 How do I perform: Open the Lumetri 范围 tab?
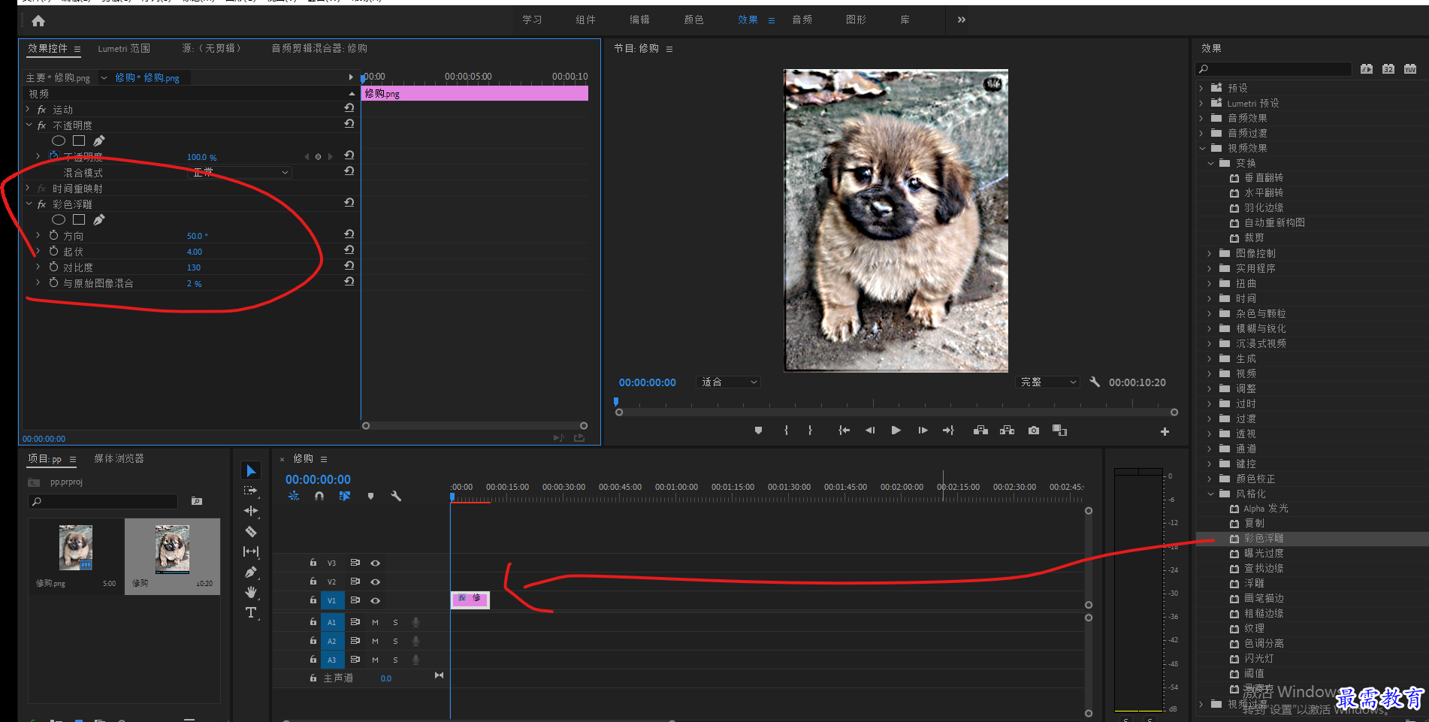pyautogui.click(x=124, y=48)
